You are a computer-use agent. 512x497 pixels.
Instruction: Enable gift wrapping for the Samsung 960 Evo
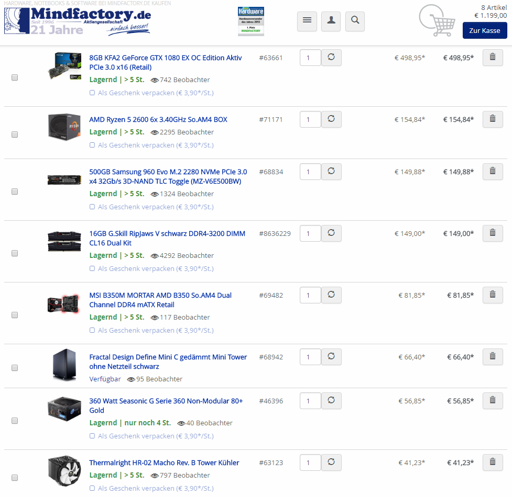92,207
